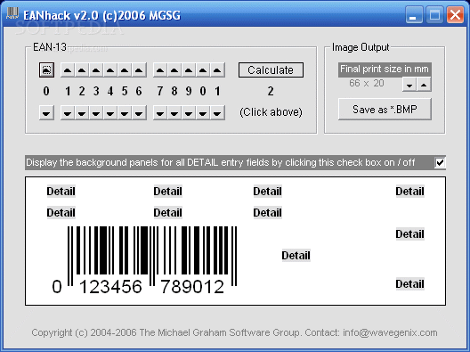Increase final print size in mm
The height and width of the screenshot is (352, 470).
point(424,85)
